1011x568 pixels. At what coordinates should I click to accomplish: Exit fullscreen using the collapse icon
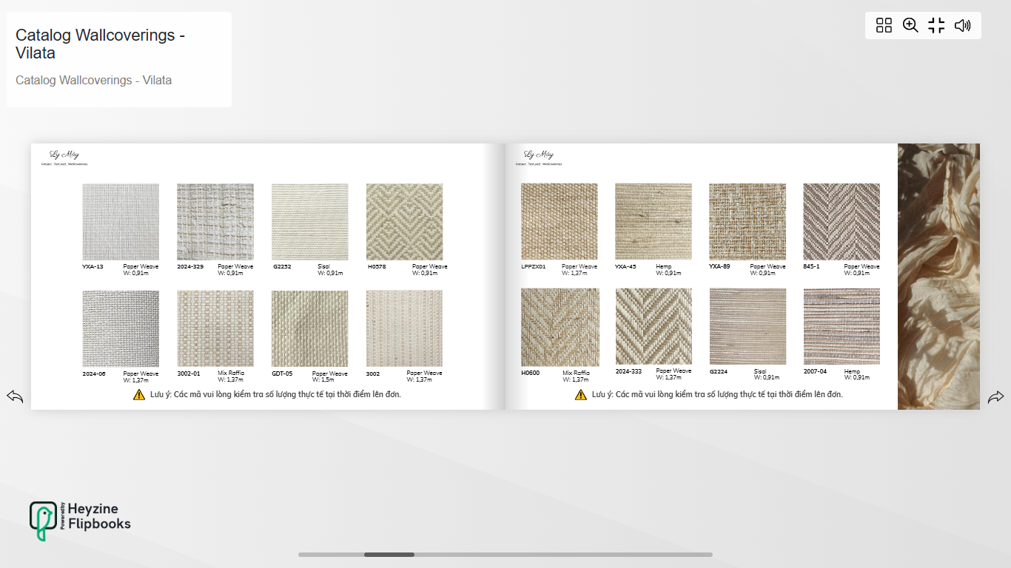coord(936,26)
